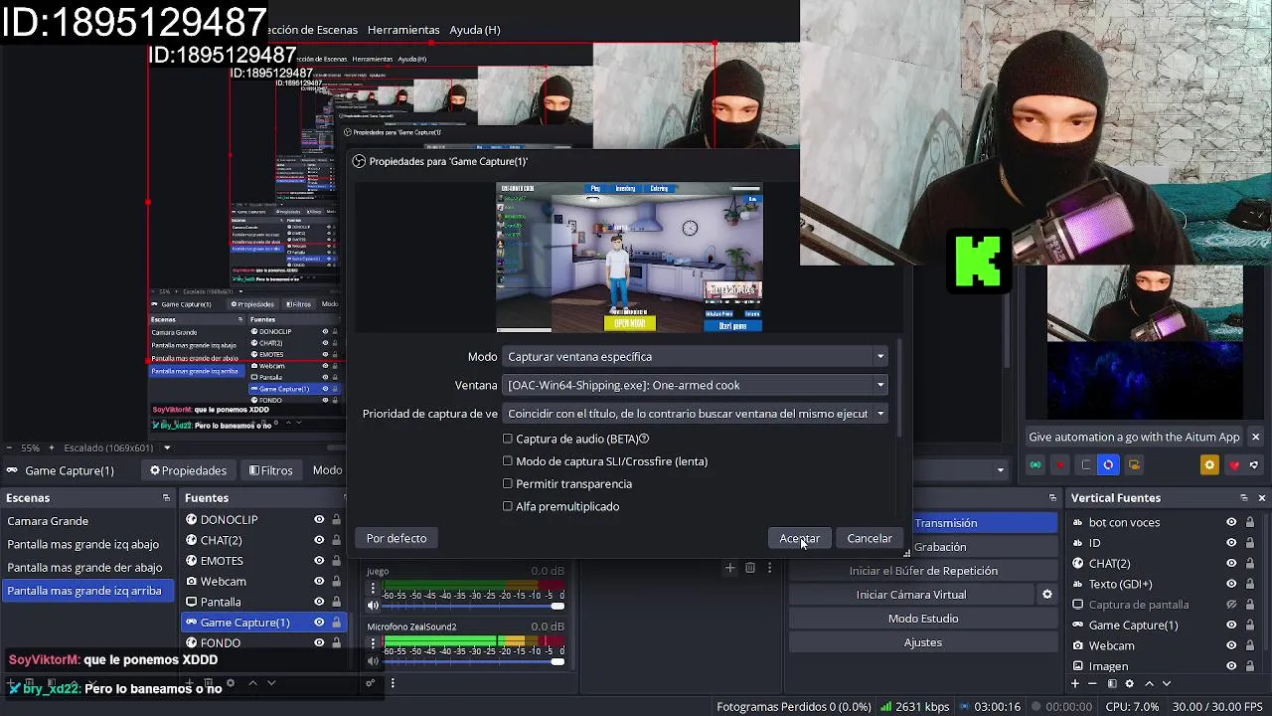Open virtual camera settings gear
The width and height of the screenshot is (1272, 716).
pyautogui.click(x=1046, y=595)
